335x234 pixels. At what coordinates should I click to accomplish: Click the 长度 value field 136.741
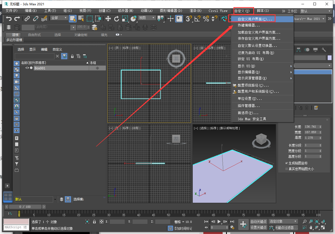coord(311,127)
